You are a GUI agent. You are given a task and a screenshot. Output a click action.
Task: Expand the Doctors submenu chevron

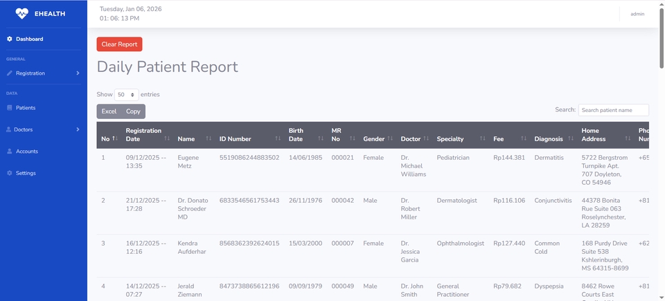coord(78,129)
